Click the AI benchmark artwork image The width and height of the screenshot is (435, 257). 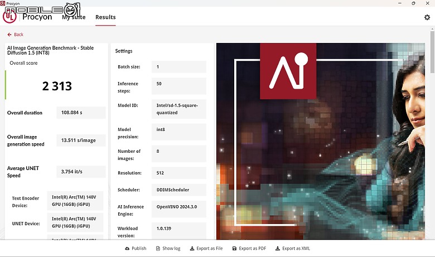click(321, 141)
